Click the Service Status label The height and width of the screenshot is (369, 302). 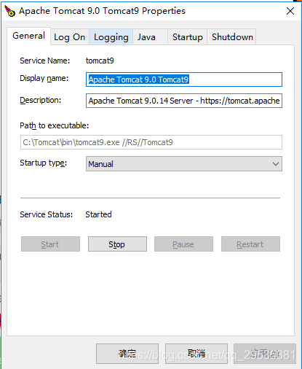47,214
